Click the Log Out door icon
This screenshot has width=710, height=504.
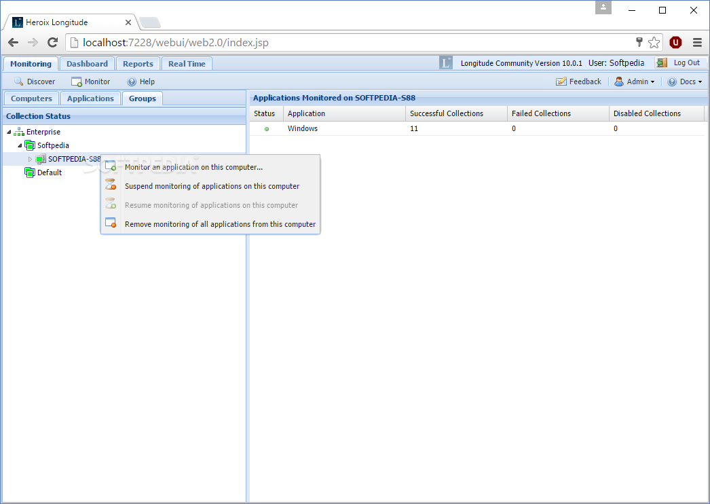(662, 63)
